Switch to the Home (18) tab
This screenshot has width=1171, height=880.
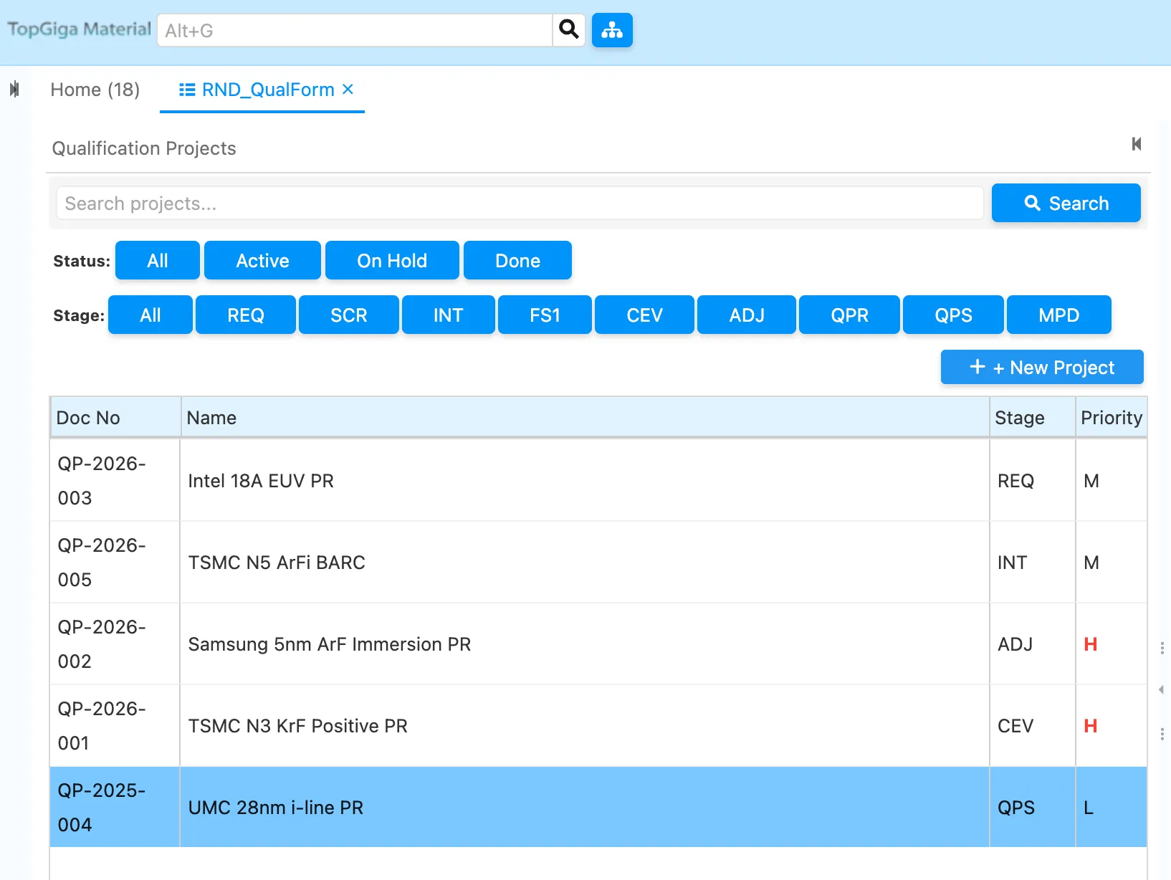coord(95,90)
